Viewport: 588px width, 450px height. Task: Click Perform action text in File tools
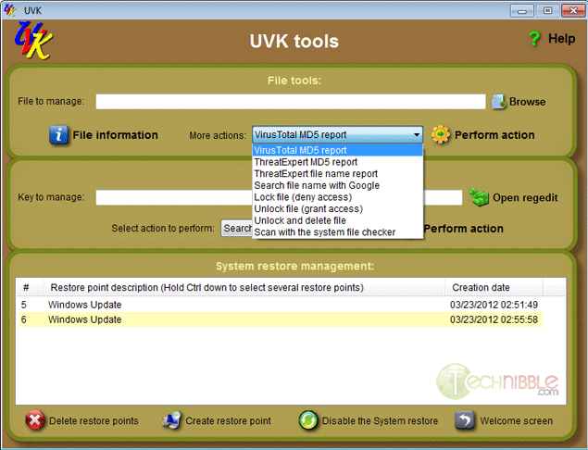(494, 135)
